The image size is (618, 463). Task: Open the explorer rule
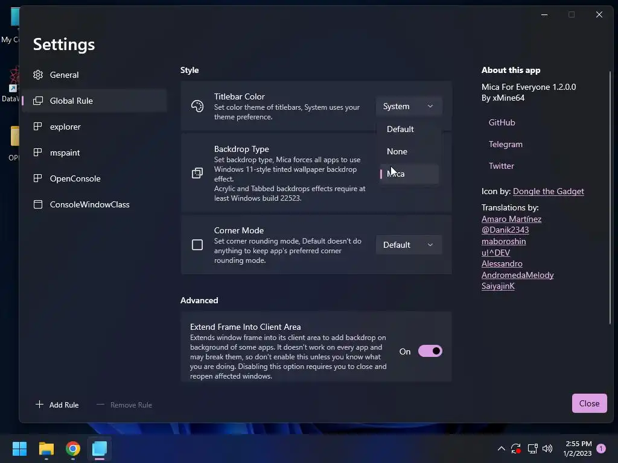[x=94, y=127]
